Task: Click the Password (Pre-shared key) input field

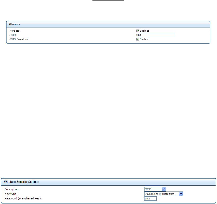Action: tap(151, 198)
